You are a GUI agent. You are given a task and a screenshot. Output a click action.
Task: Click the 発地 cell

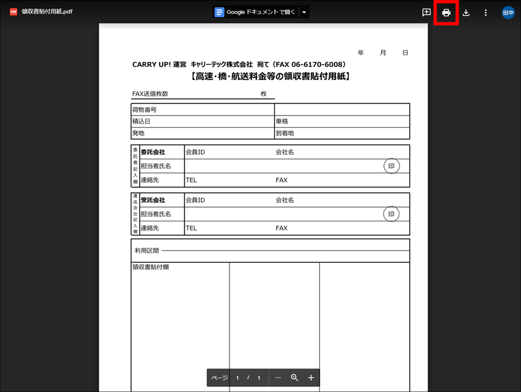point(203,133)
